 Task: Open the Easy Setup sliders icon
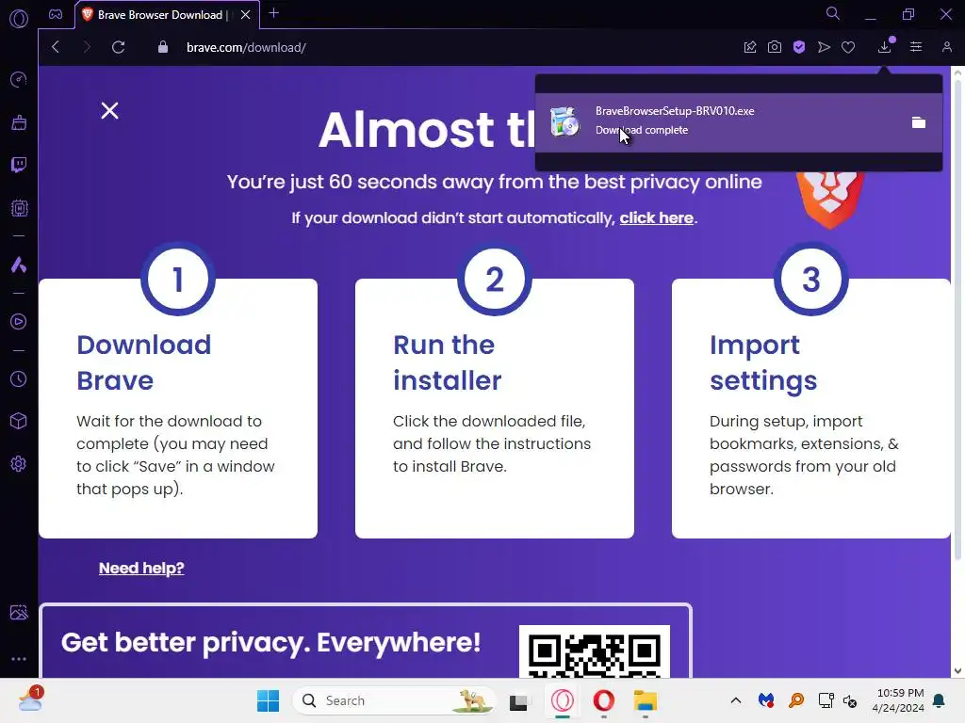click(x=916, y=47)
